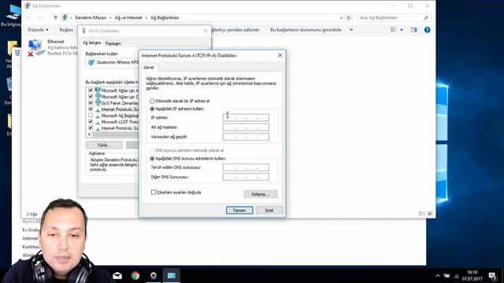Click the Diğer DNS Sunucusu field
504x283 pixels.
tap(246, 177)
